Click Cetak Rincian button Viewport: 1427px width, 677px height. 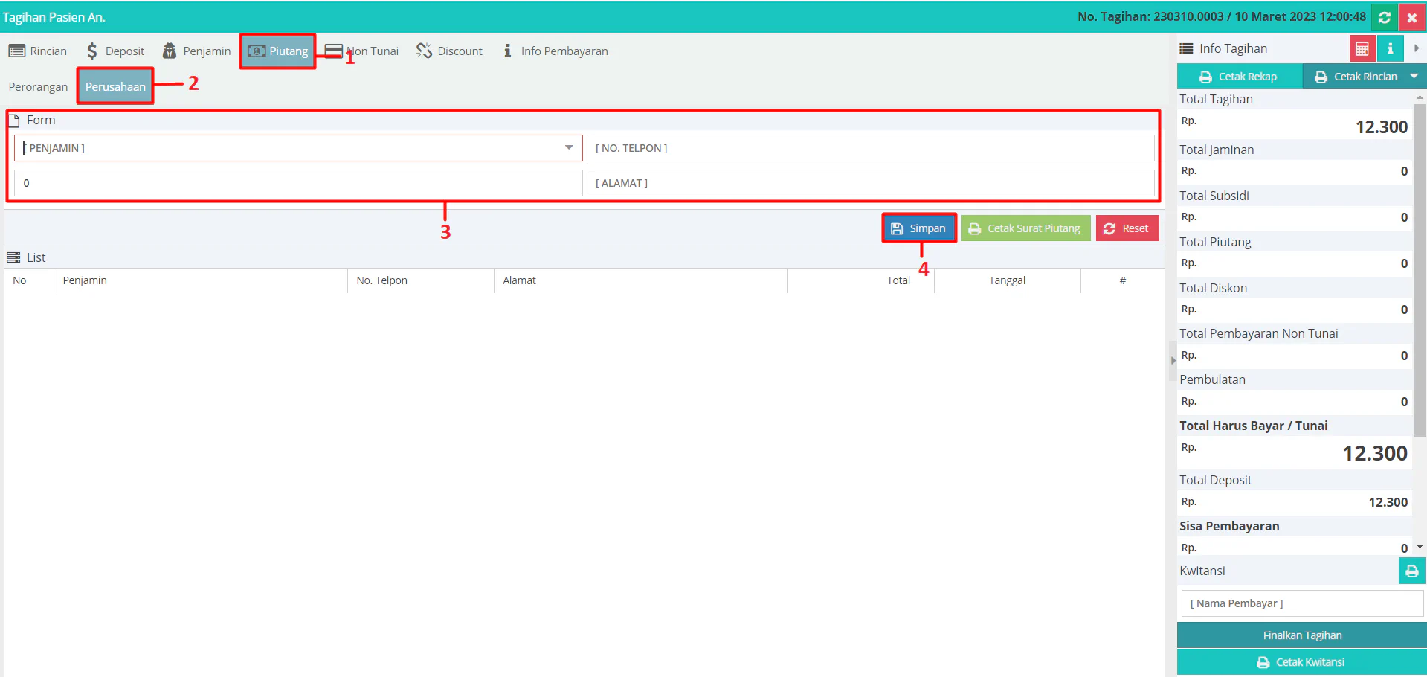[x=1356, y=77]
